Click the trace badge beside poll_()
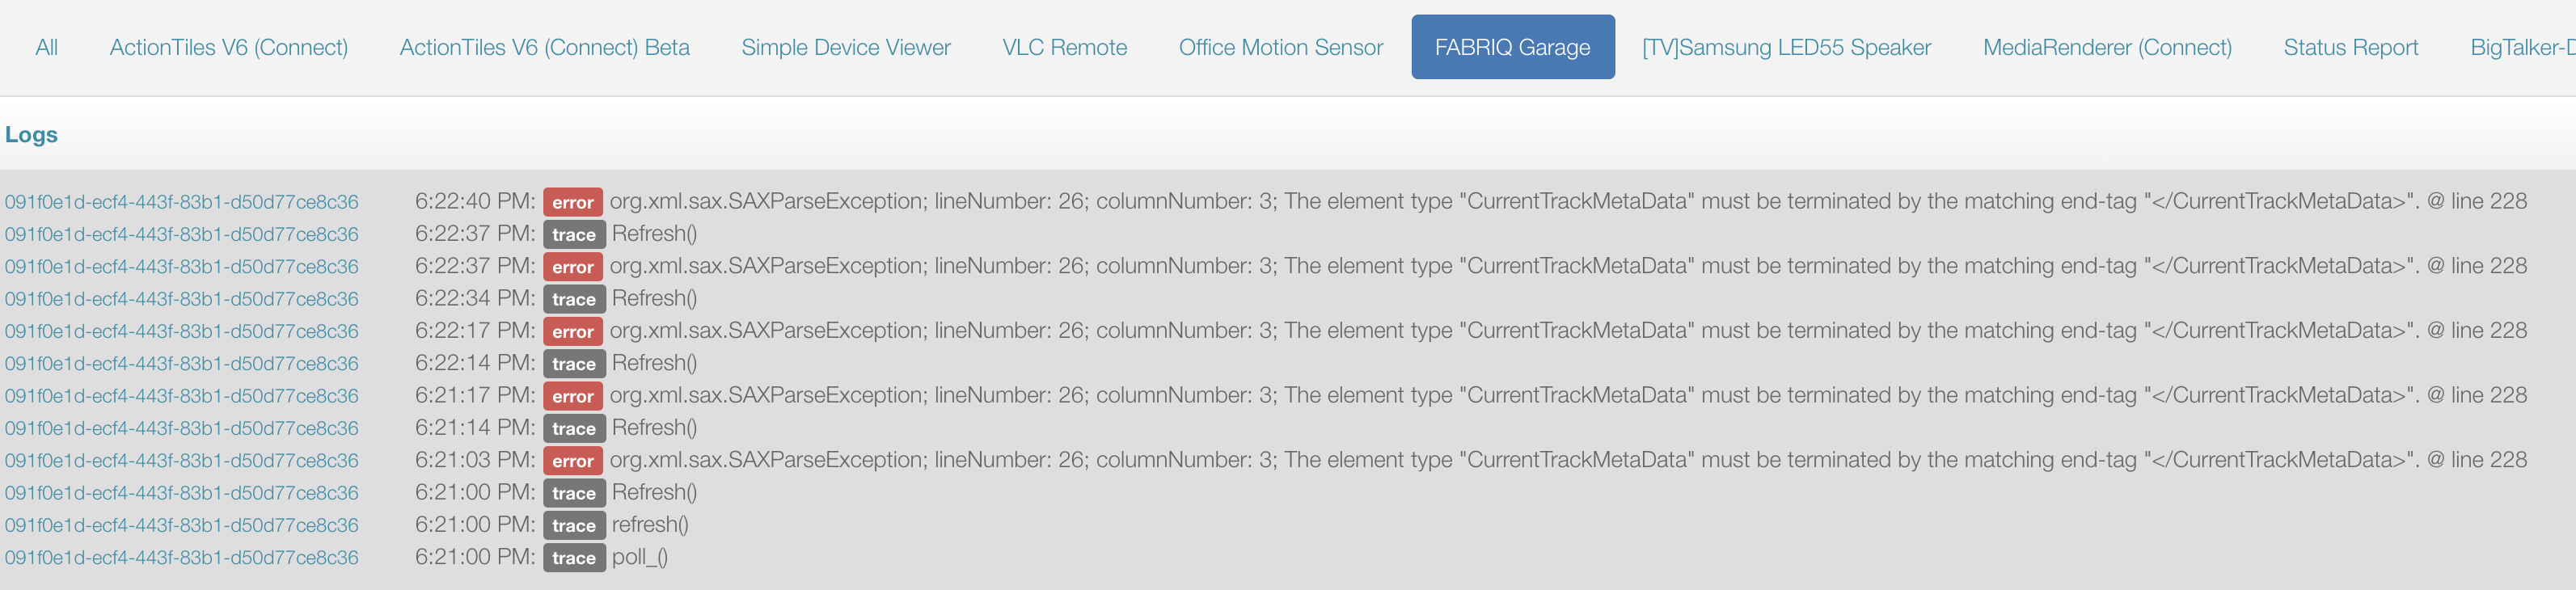Image resolution: width=2576 pixels, height=590 pixels. [x=574, y=558]
